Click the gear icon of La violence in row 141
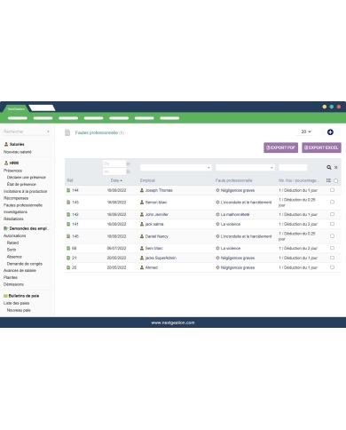 tap(217, 224)
